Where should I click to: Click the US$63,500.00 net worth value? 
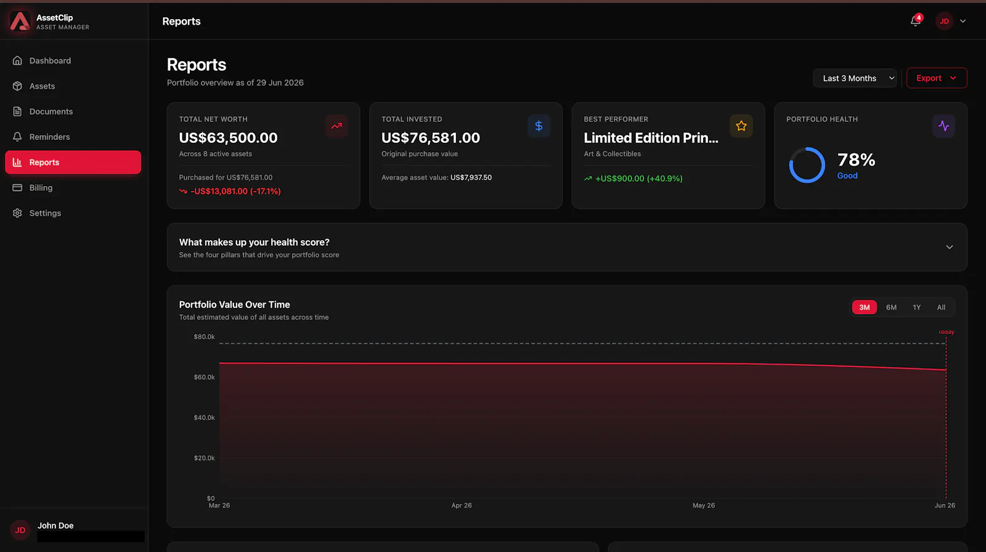point(228,138)
